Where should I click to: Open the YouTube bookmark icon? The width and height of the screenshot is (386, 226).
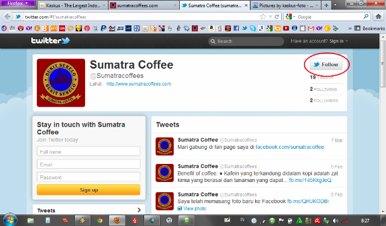286,28
